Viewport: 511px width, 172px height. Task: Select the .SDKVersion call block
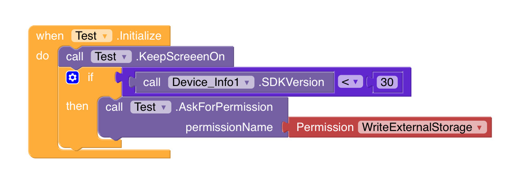tap(292, 82)
